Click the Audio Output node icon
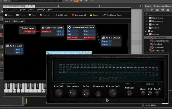Screen dimensions: 172x109 point(103,38)
